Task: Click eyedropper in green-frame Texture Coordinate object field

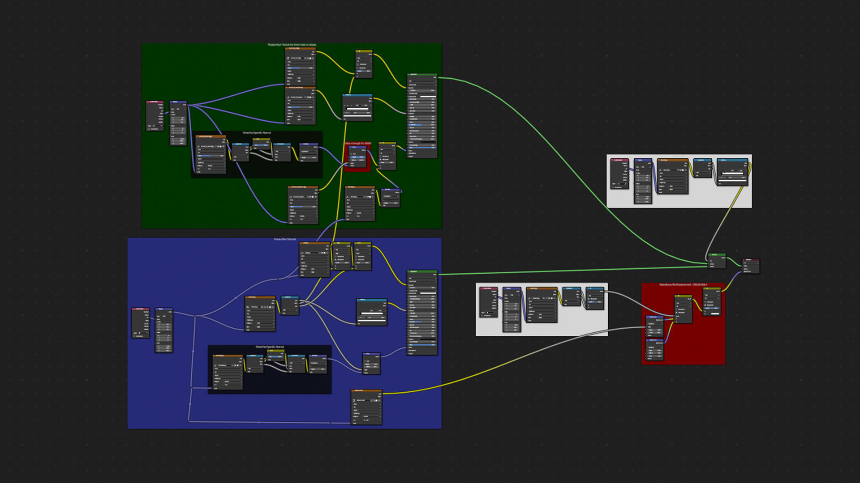Action: click(161, 126)
